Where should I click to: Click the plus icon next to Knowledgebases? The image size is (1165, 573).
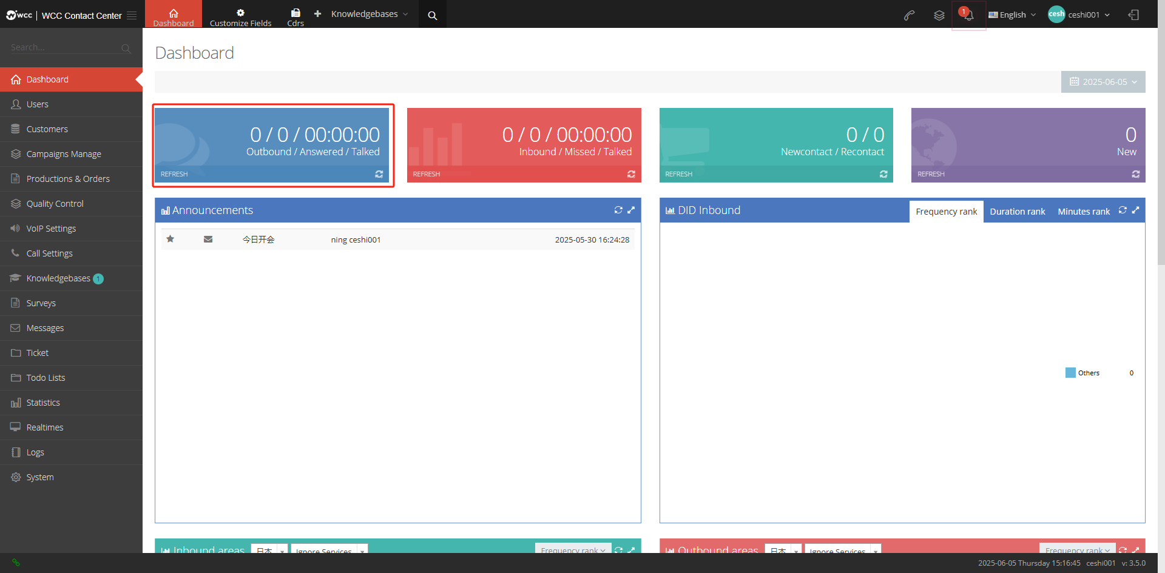317,13
